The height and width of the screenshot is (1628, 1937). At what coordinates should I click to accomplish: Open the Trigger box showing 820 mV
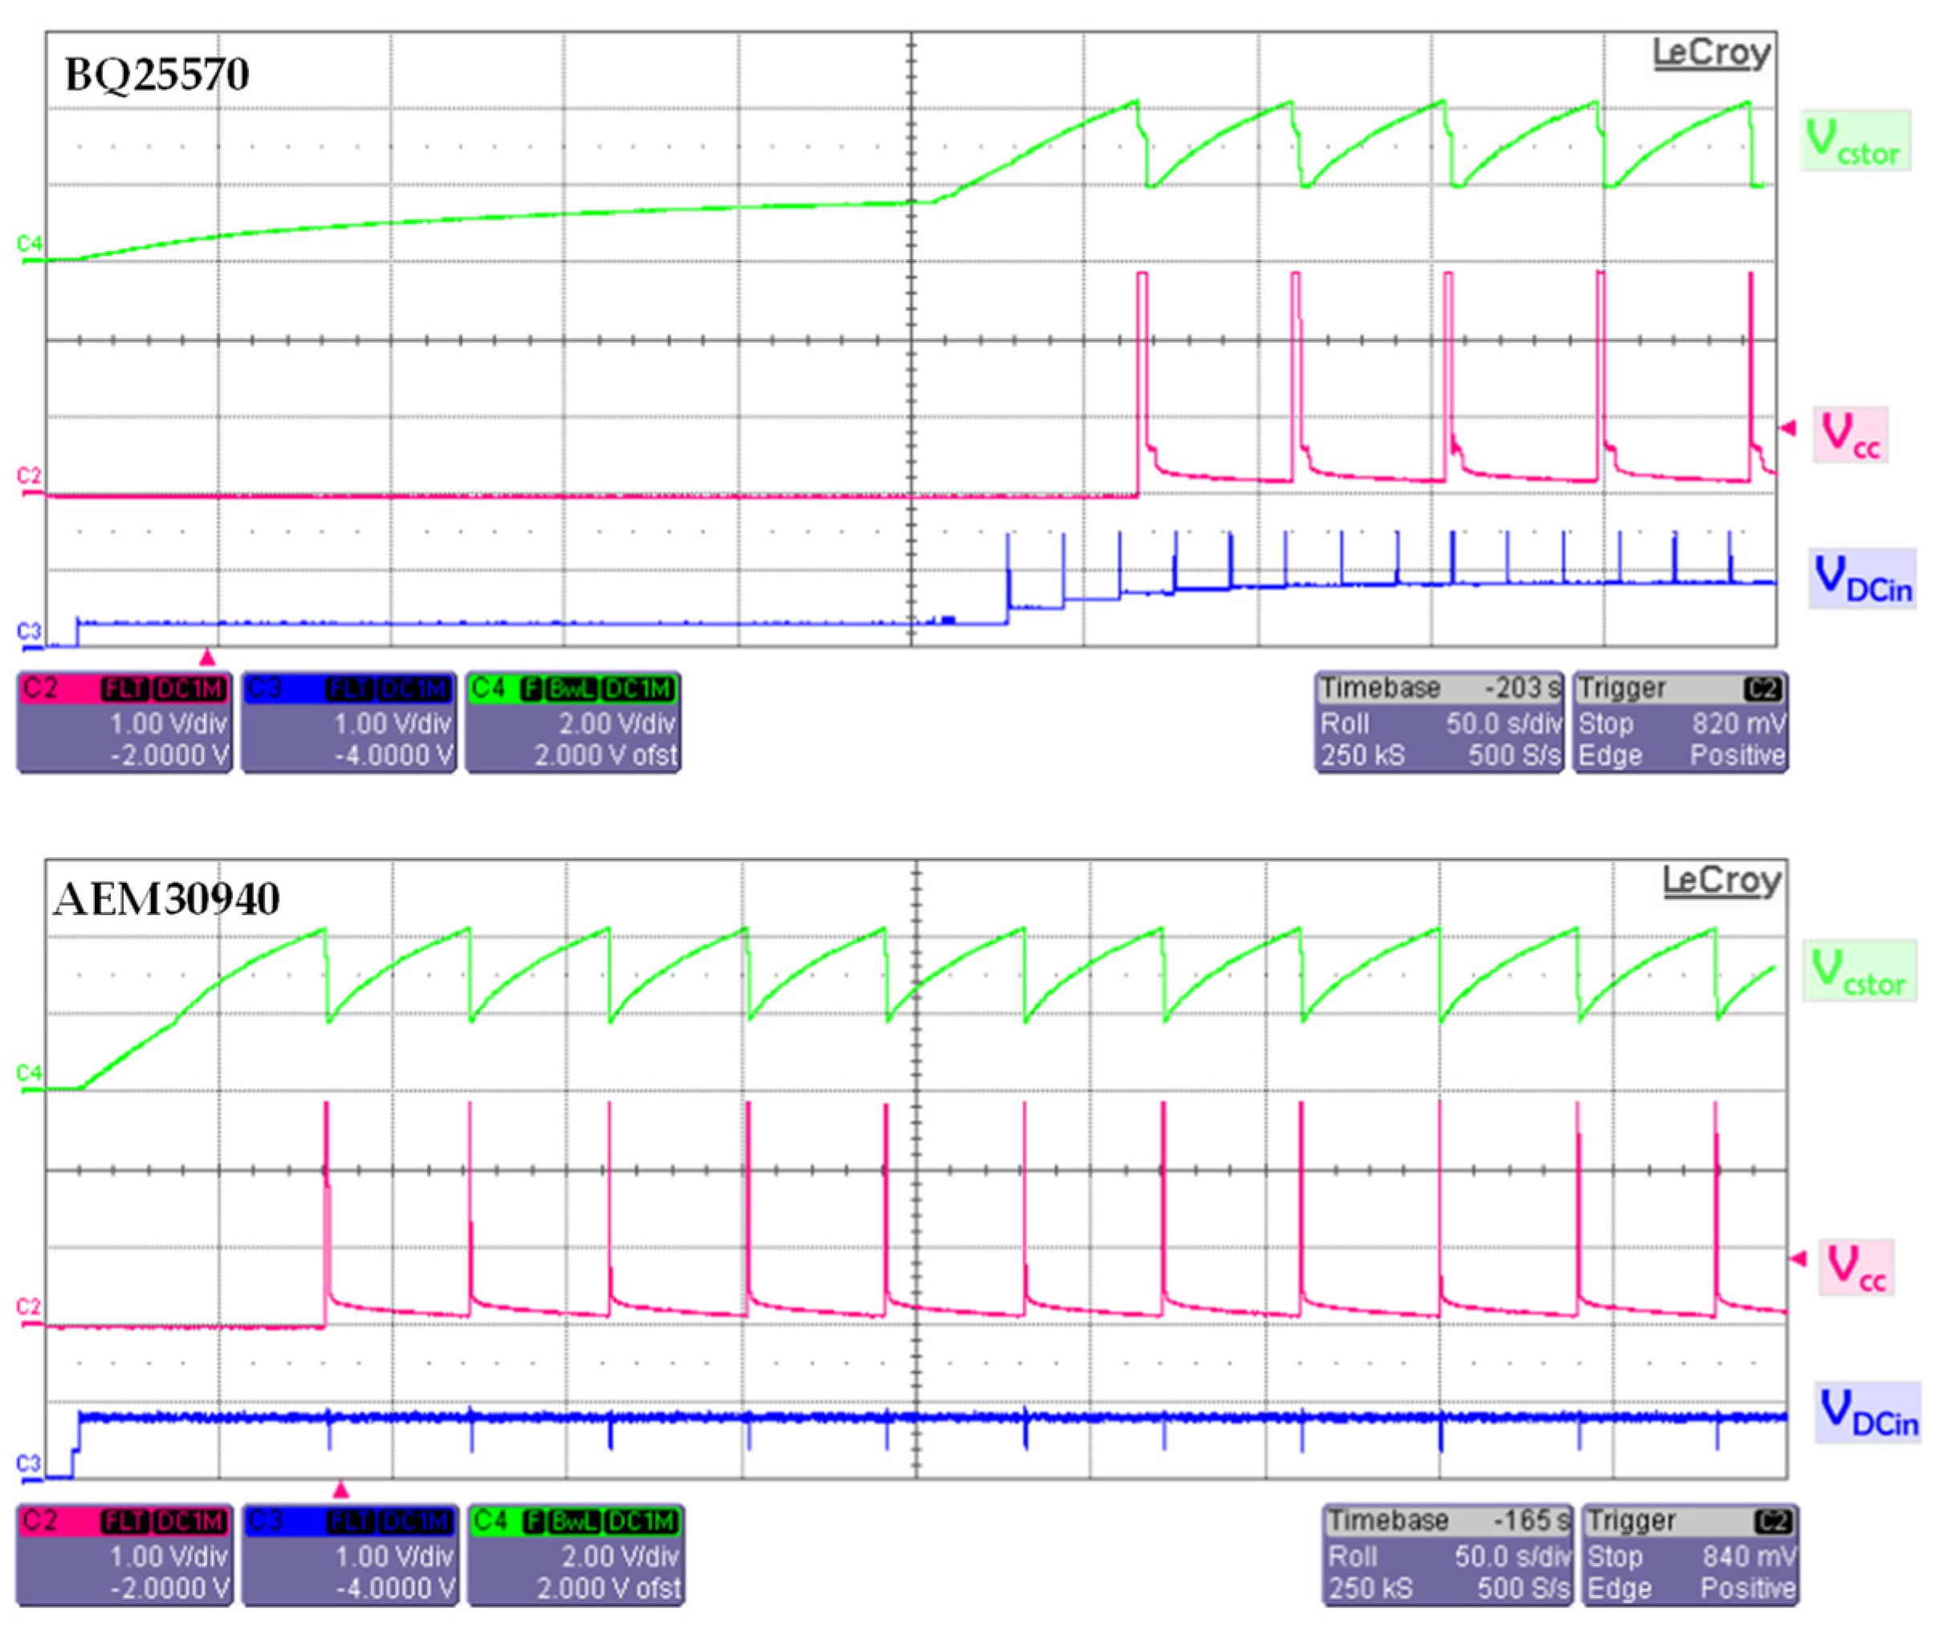pyautogui.click(x=1679, y=722)
